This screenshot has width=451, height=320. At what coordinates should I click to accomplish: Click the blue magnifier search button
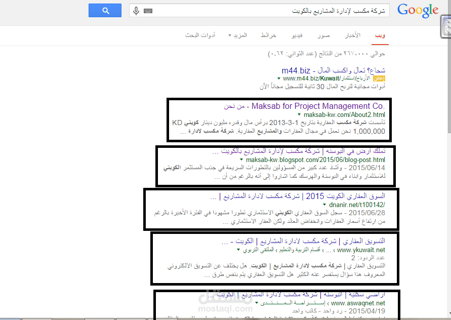pyautogui.click(x=105, y=10)
